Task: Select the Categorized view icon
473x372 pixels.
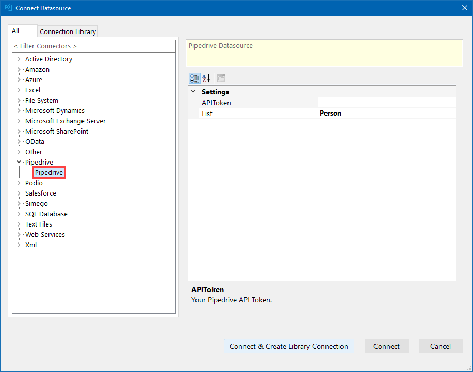Action: point(194,78)
